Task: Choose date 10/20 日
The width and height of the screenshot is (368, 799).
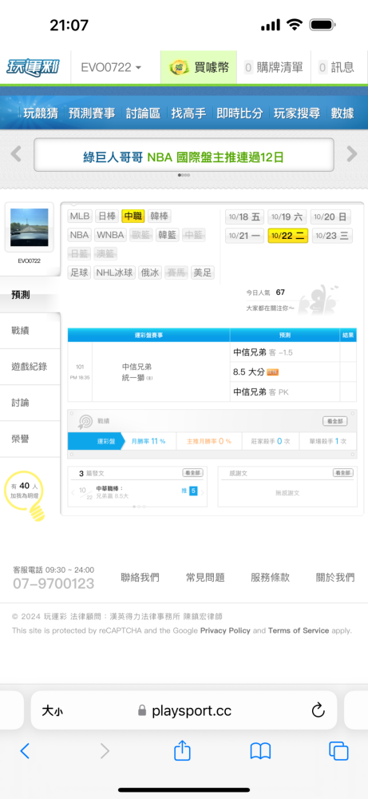Action: (330, 217)
